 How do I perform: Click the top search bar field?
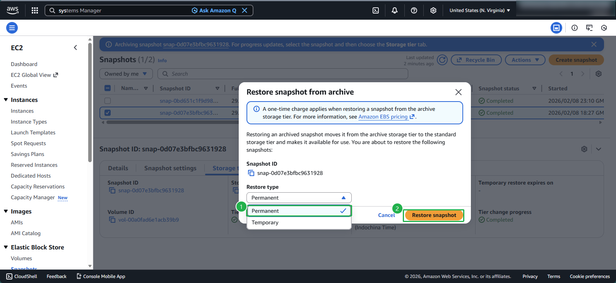pos(124,10)
